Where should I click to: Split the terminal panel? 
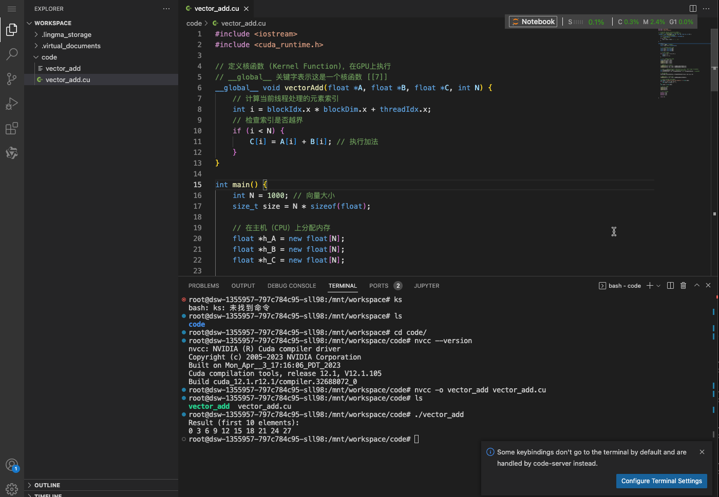(670, 286)
